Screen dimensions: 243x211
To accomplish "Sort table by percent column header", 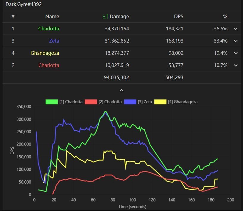I will [x=225, y=17].
